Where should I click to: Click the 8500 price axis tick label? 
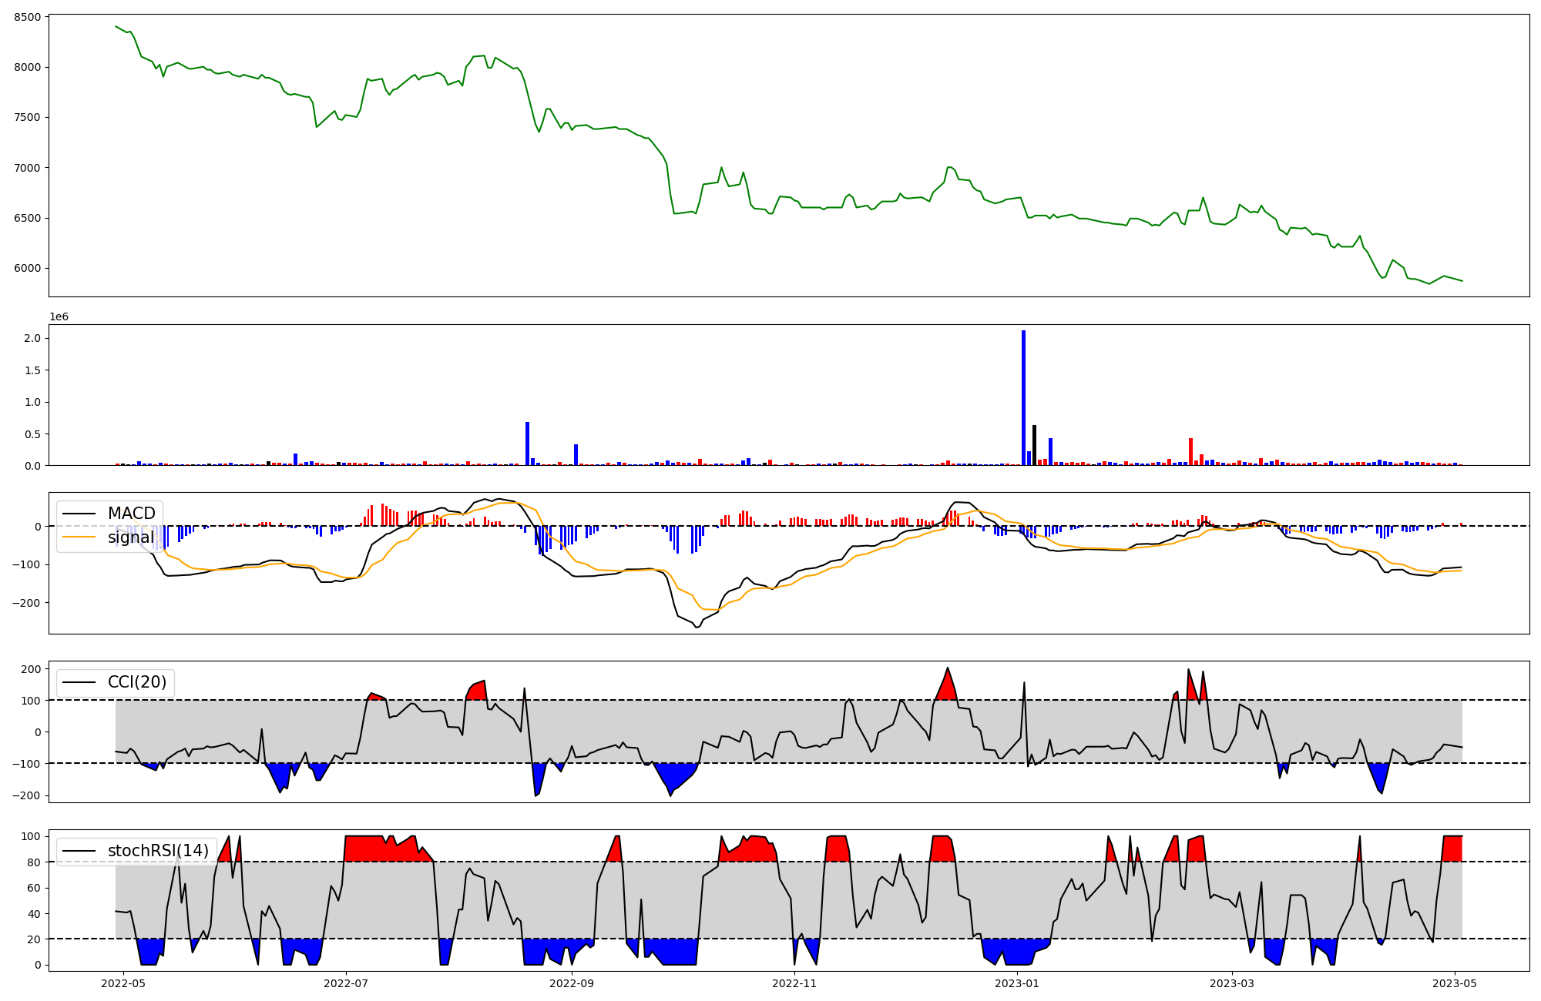click(x=28, y=17)
